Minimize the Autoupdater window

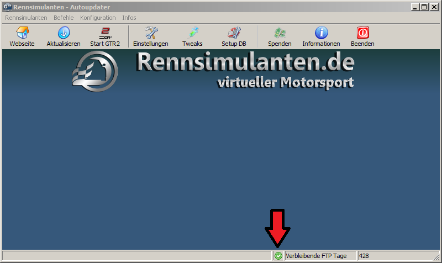coord(414,7)
